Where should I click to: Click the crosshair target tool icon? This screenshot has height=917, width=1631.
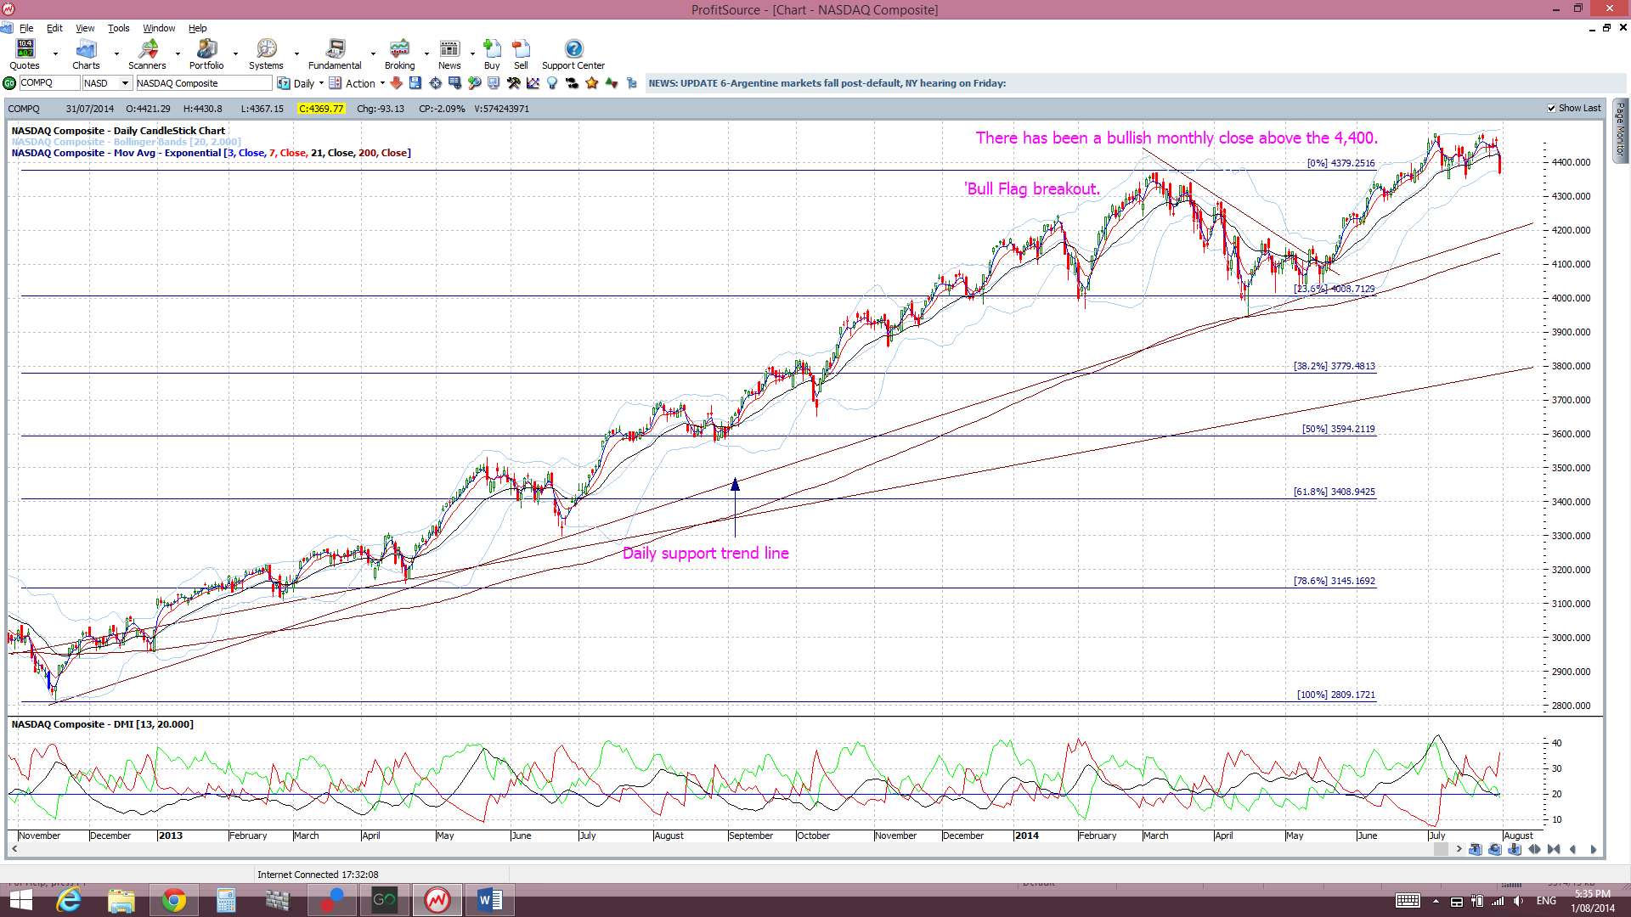[436, 83]
